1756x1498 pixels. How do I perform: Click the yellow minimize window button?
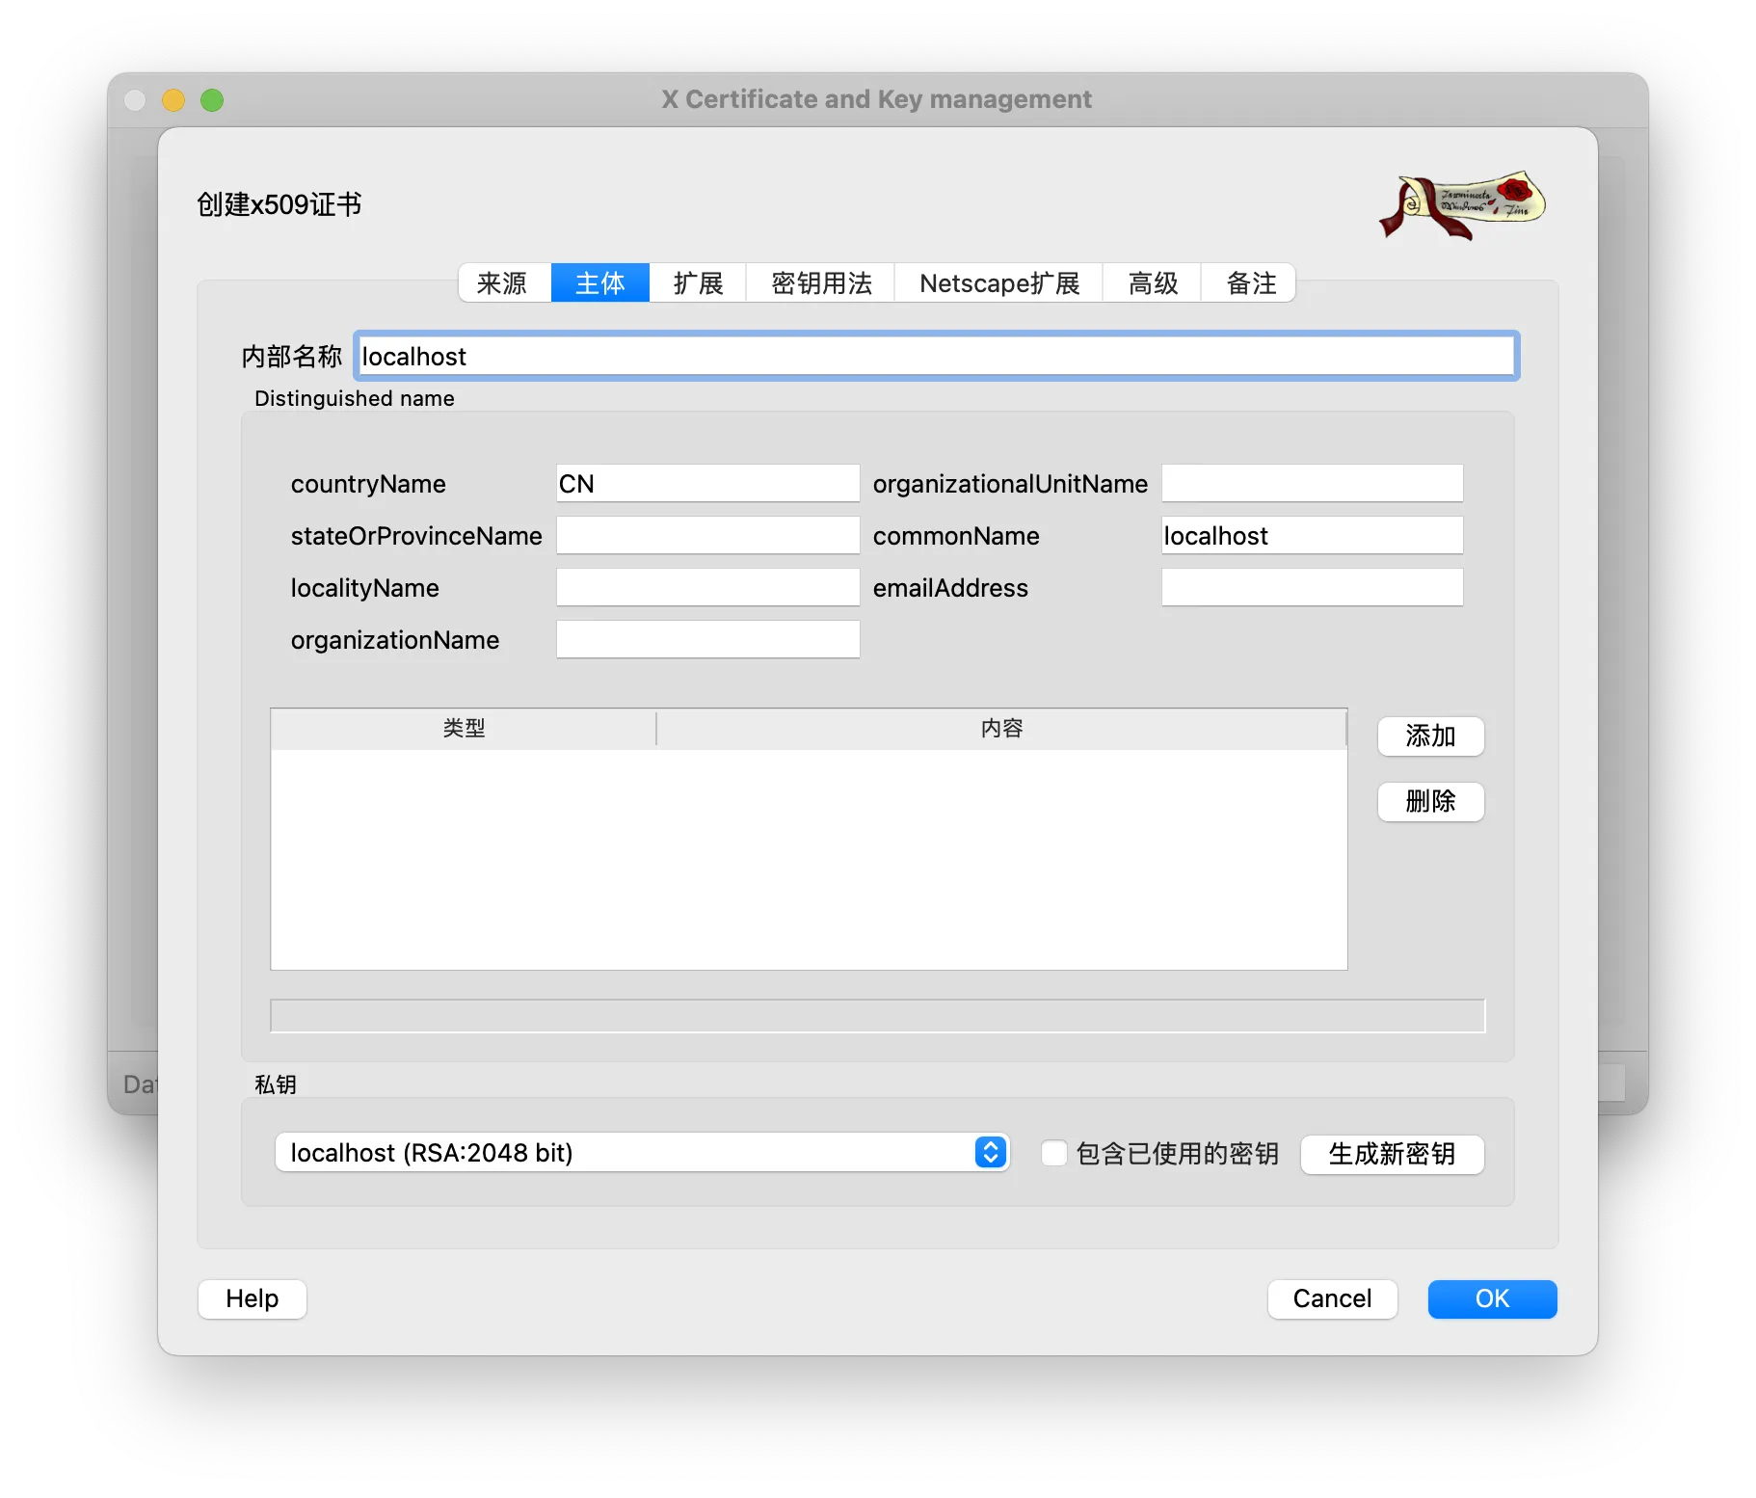(x=173, y=100)
